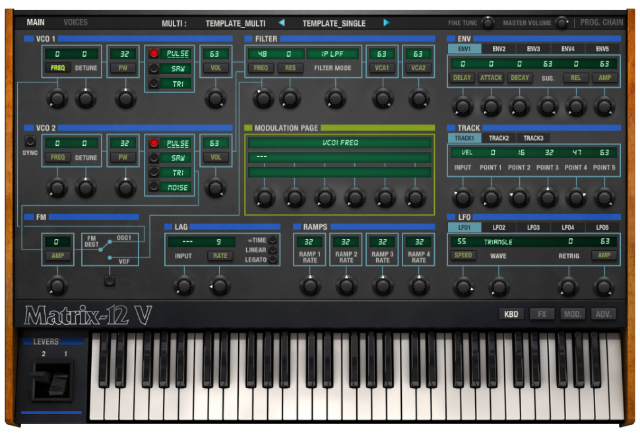
Task: Enable LAG LINEAR option
Action: (272, 250)
